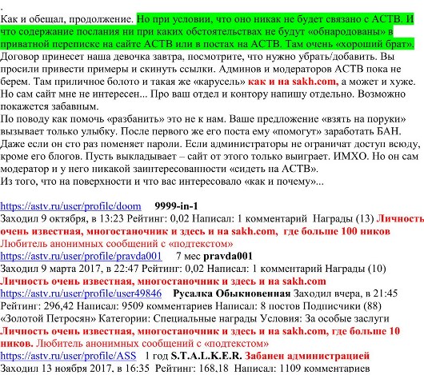The image size is (424, 375).
Task: Click the red text Забанен администрацией
Action: [x=307, y=356]
